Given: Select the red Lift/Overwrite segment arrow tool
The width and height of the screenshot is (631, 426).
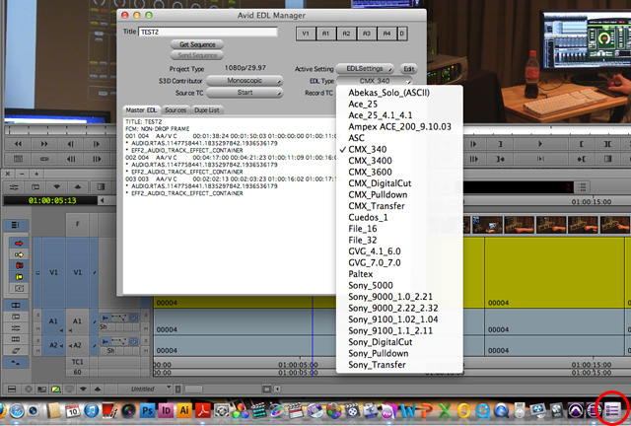Looking at the screenshot, I should pos(19,244).
